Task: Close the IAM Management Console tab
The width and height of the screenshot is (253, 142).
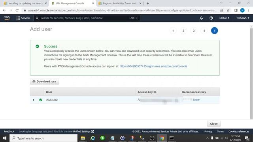Action: (93, 4)
